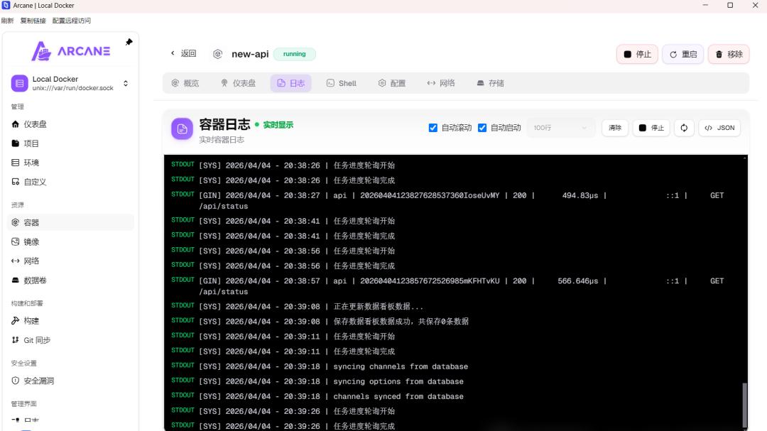Screen dimensions: 767x431
Task: Click the 数据卷 (Volumes) sidebar icon
Action: coord(16,280)
